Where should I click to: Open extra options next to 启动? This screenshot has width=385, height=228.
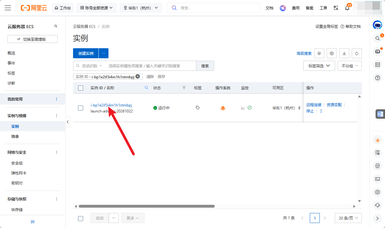coord(114,218)
